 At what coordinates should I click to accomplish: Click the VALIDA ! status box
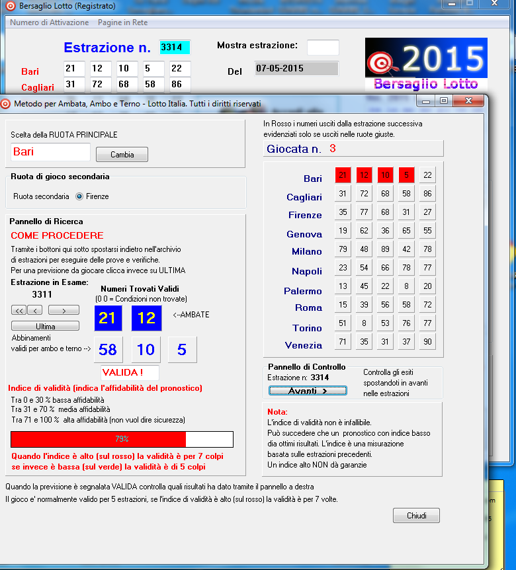tap(130, 372)
